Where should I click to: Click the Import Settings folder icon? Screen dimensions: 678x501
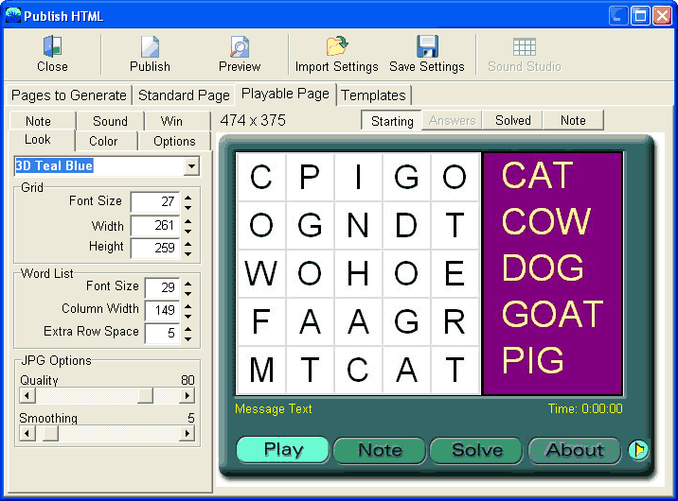(337, 46)
